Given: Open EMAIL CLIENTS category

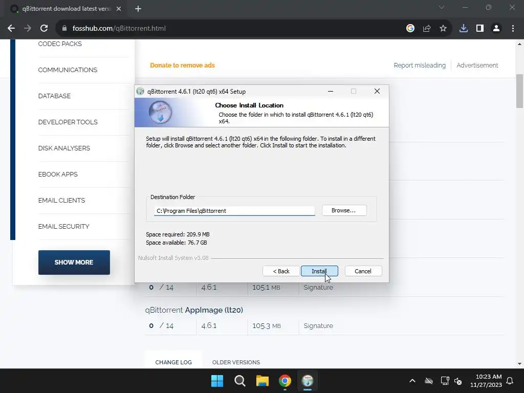Looking at the screenshot, I should [x=61, y=200].
